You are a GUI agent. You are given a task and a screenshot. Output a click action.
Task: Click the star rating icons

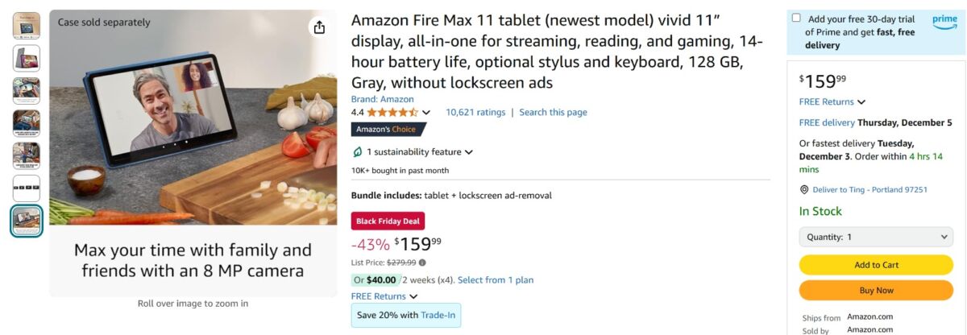tap(392, 113)
